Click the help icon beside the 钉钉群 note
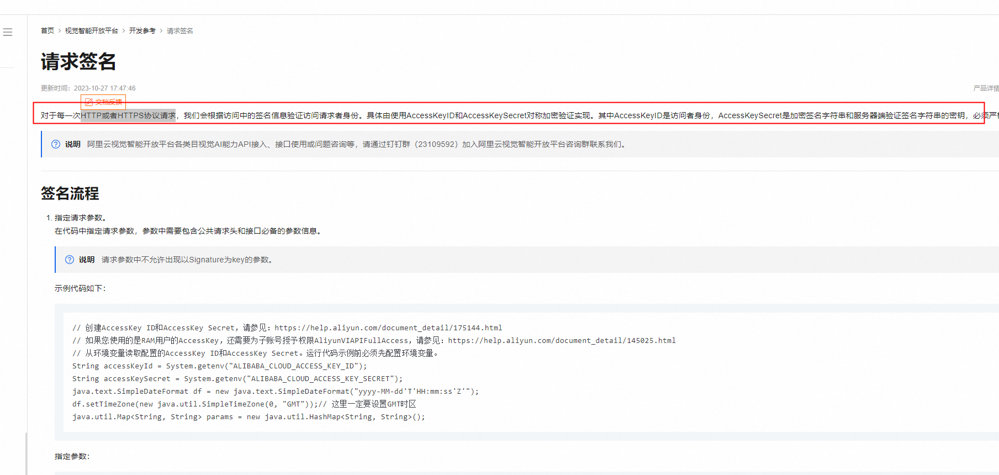Viewport: 999px width, 475px height. coord(56,144)
